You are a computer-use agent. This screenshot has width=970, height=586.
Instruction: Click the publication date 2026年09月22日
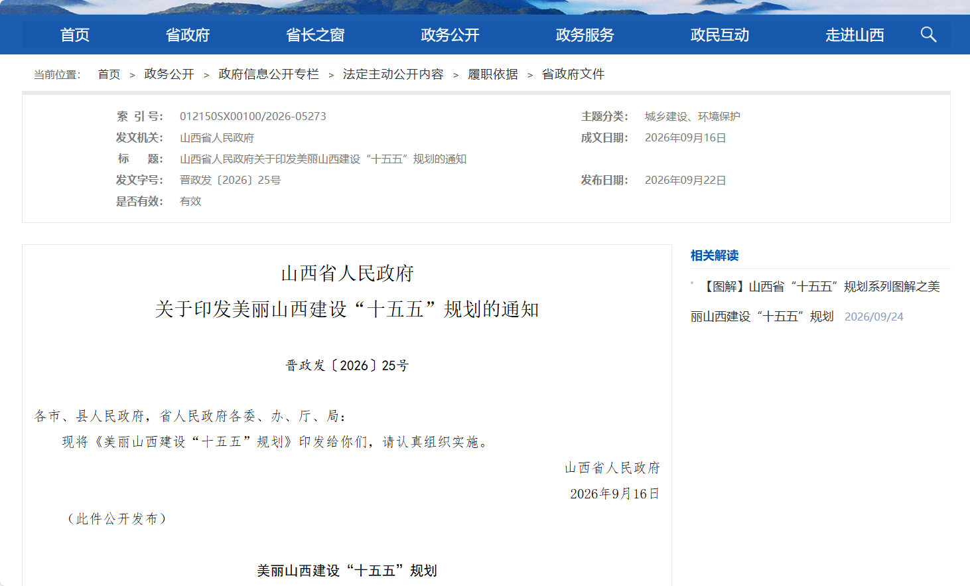(x=685, y=180)
